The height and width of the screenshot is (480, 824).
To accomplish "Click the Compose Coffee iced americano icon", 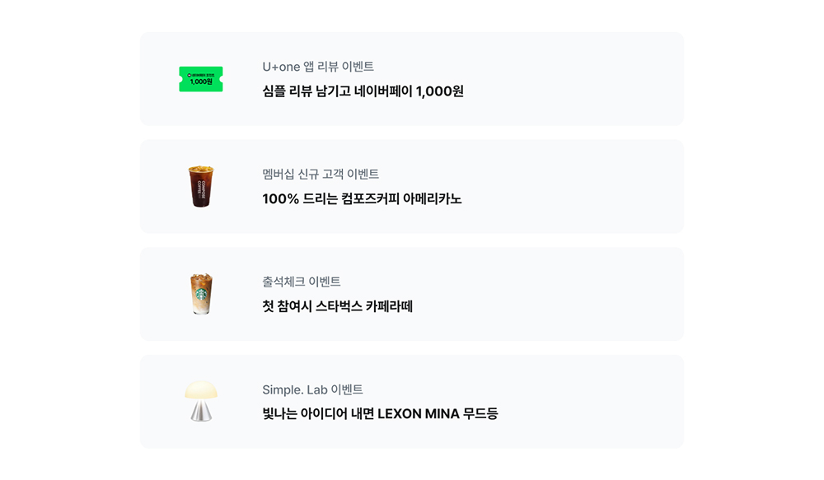I will pyautogui.click(x=201, y=186).
